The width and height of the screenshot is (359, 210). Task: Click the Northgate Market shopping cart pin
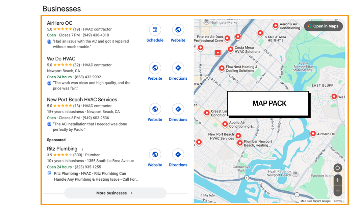[x=206, y=21]
